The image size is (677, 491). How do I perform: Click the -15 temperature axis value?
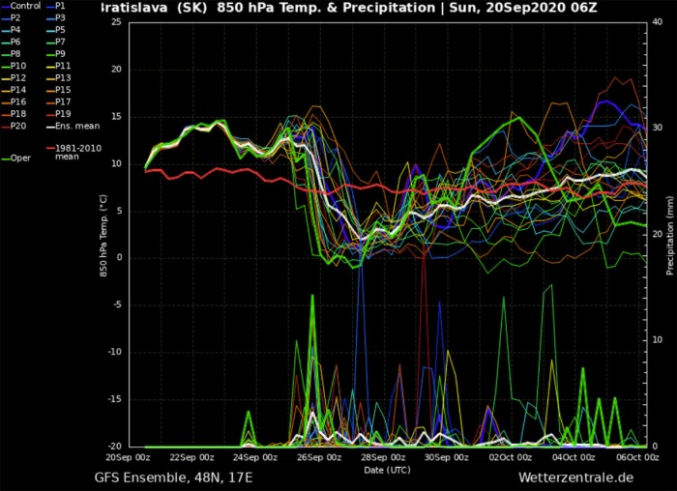coord(115,399)
